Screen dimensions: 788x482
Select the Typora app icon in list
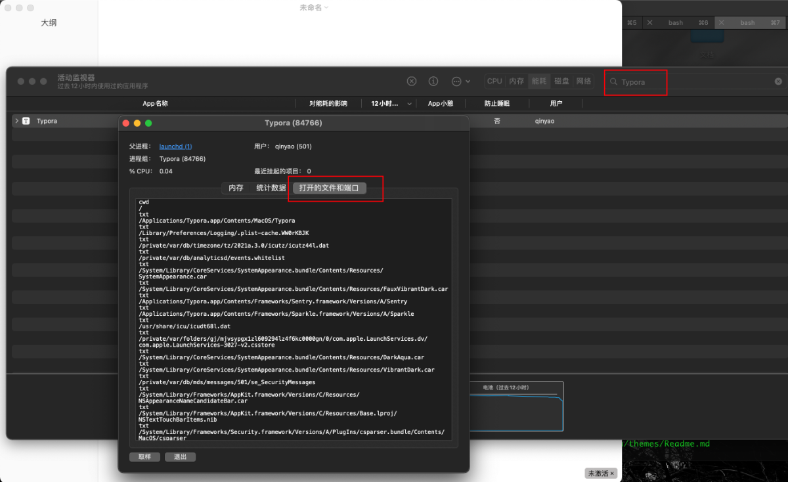pyautogui.click(x=26, y=121)
